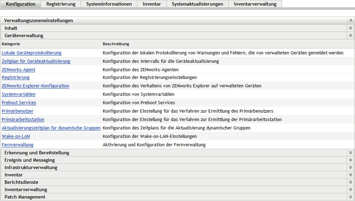Switch to the Registrierung tab
355x201 pixels.
click(x=61, y=4)
